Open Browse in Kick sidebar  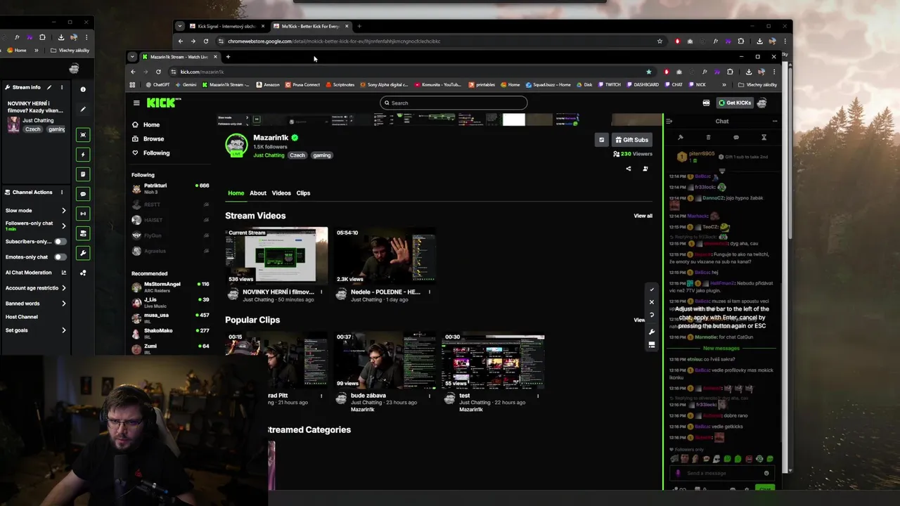[x=148, y=138]
